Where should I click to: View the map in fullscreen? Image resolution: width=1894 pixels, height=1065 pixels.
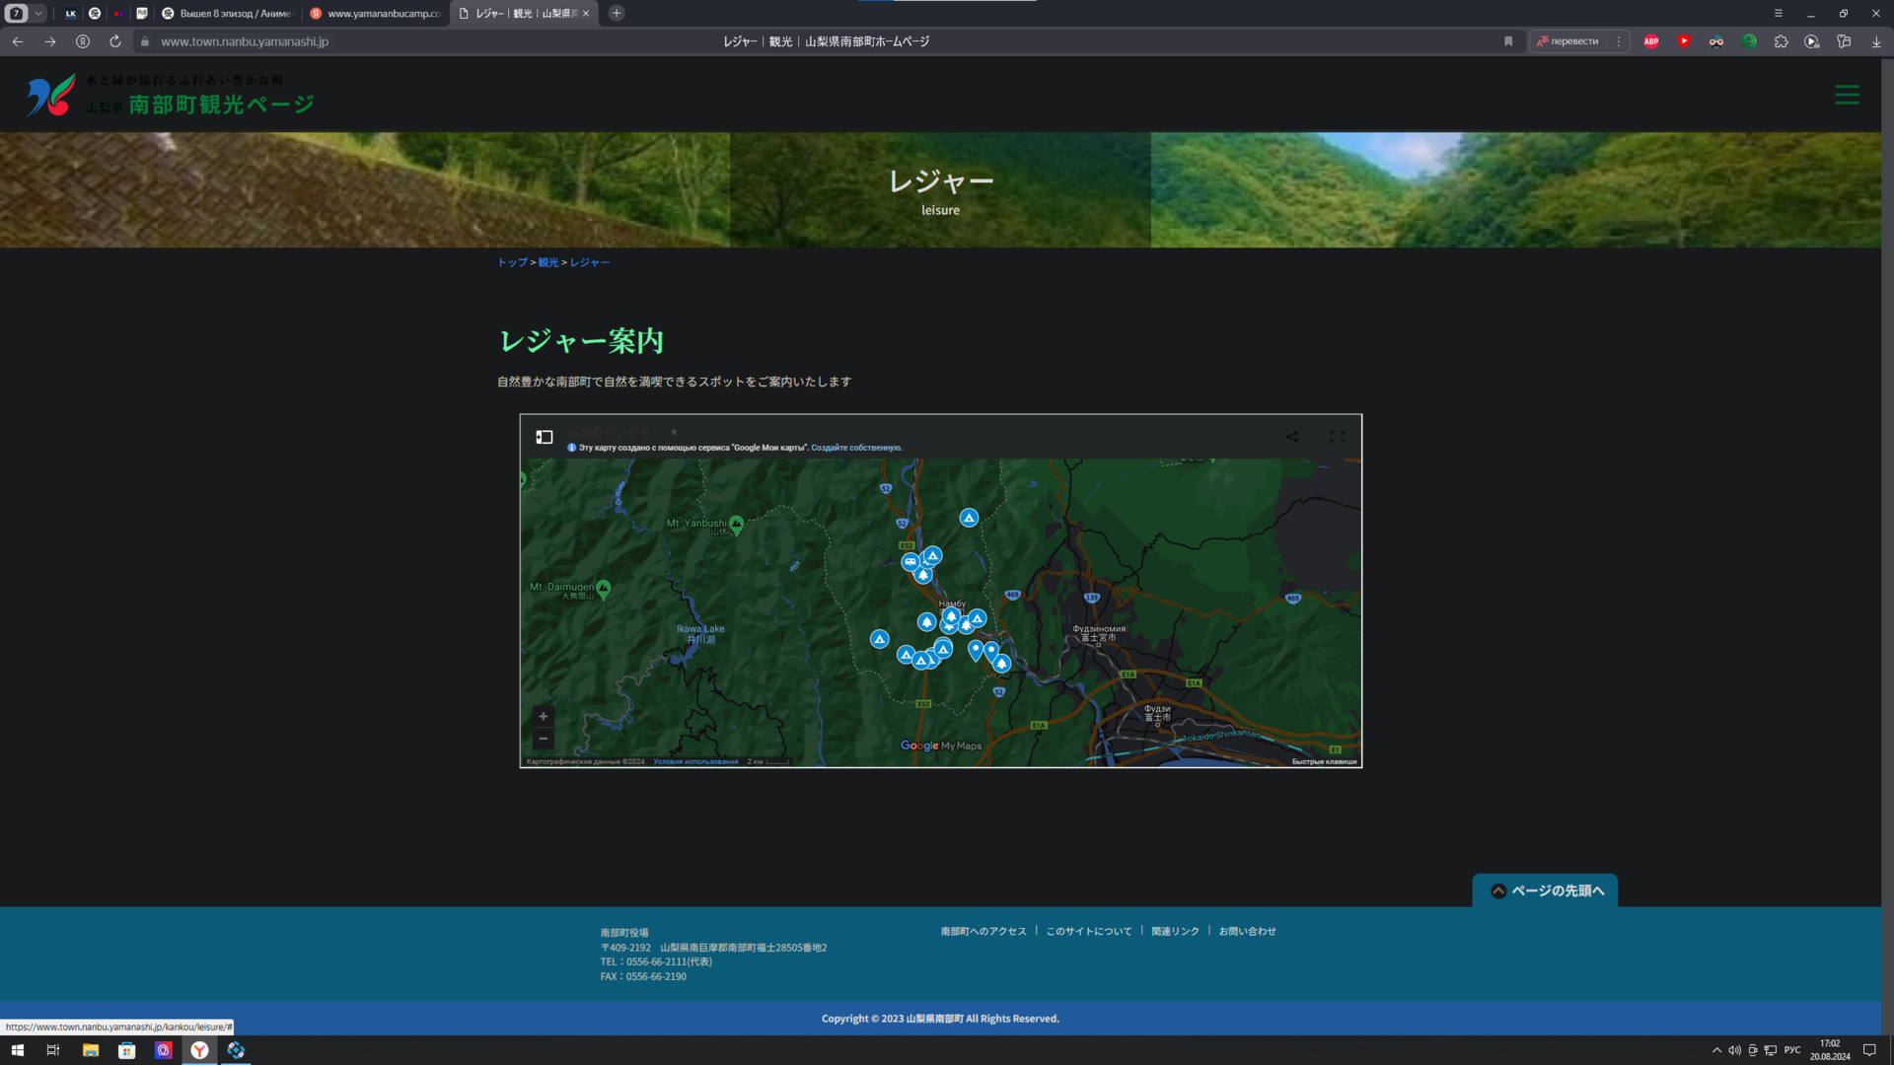[x=1337, y=437]
